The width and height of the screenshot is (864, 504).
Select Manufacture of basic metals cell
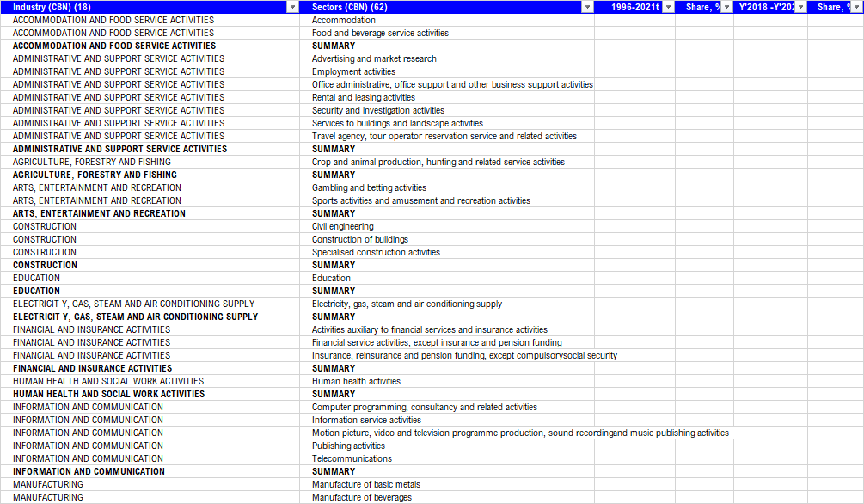447,485
